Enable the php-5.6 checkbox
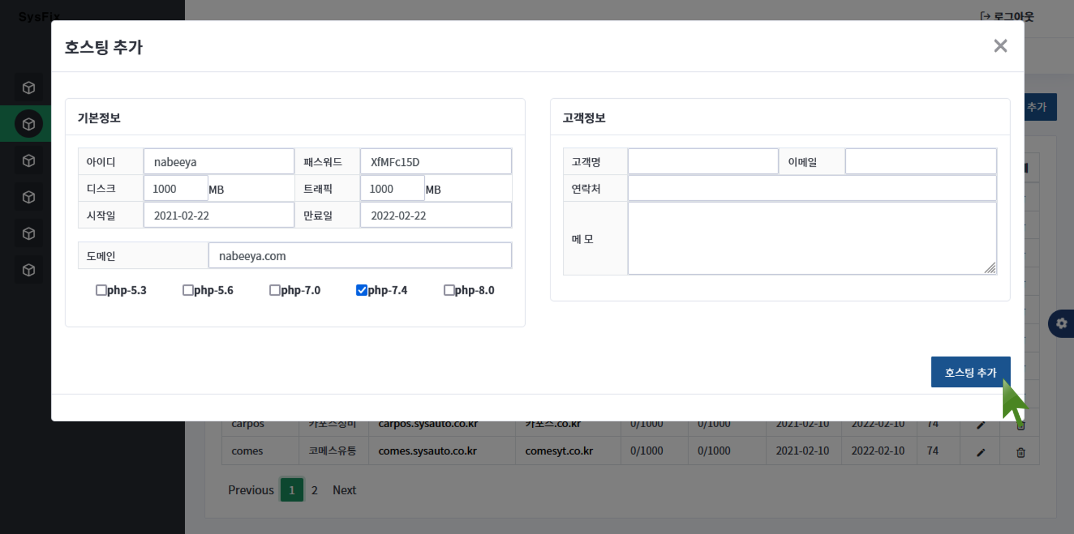Viewport: 1074px width, 534px height. point(188,290)
